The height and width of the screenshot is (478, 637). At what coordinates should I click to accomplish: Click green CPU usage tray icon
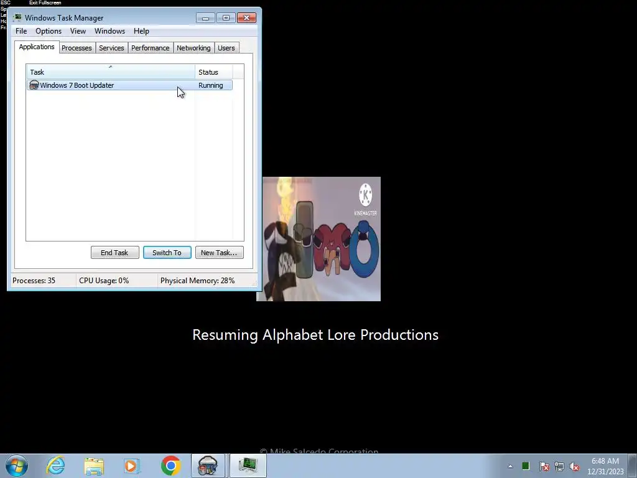[x=526, y=466]
